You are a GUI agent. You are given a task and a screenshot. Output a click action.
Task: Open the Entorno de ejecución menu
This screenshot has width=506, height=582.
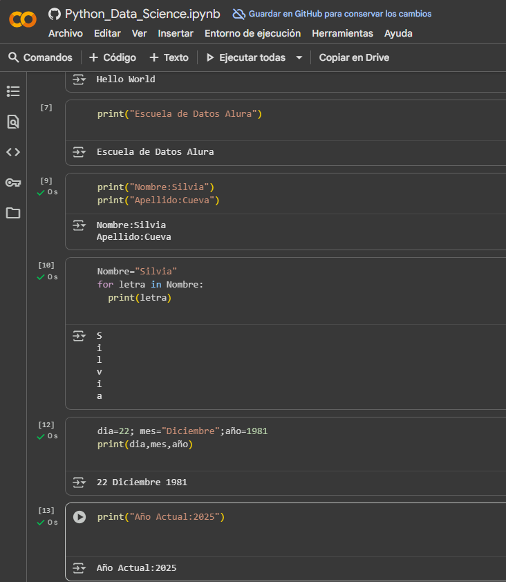click(252, 33)
